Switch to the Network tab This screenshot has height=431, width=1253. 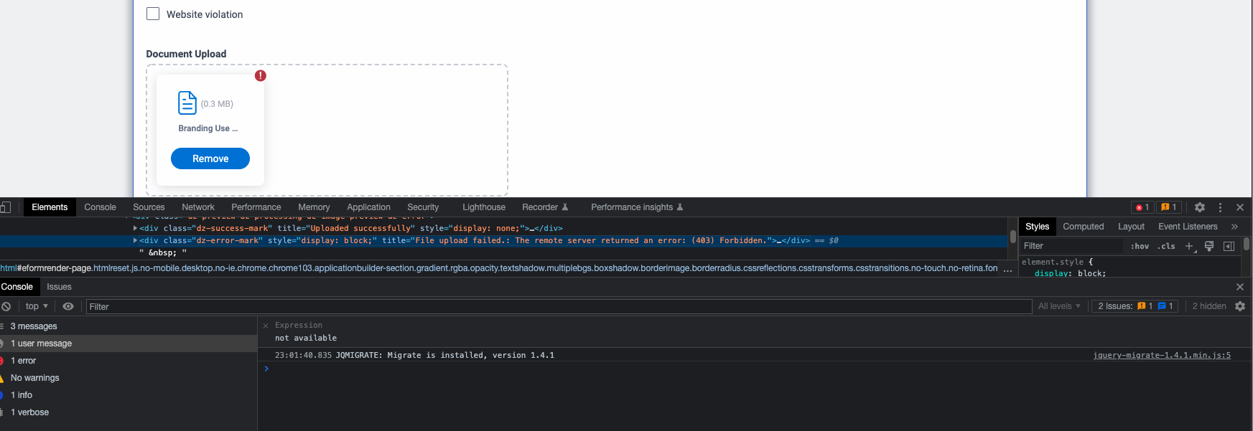pyautogui.click(x=198, y=207)
